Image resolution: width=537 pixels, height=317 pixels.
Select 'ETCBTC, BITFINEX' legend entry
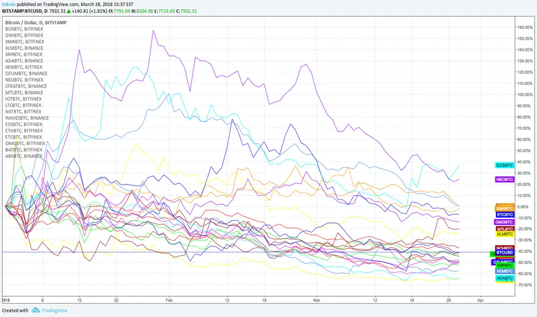click(x=24, y=137)
